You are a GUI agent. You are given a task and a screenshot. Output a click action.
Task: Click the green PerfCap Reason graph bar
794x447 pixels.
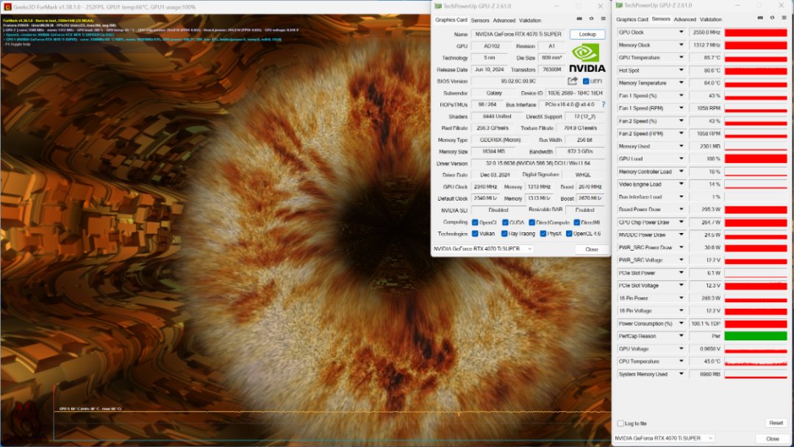tap(756, 336)
